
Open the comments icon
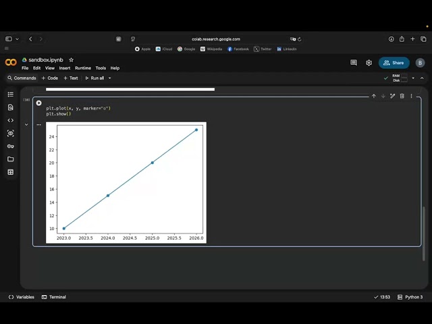(x=354, y=63)
